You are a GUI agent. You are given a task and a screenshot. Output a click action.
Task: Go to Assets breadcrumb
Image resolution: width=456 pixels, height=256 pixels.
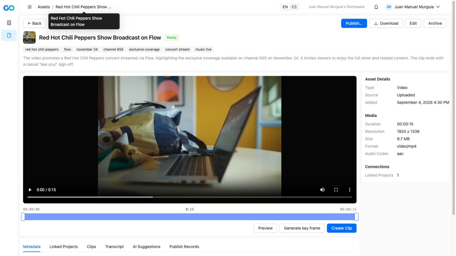43,7
